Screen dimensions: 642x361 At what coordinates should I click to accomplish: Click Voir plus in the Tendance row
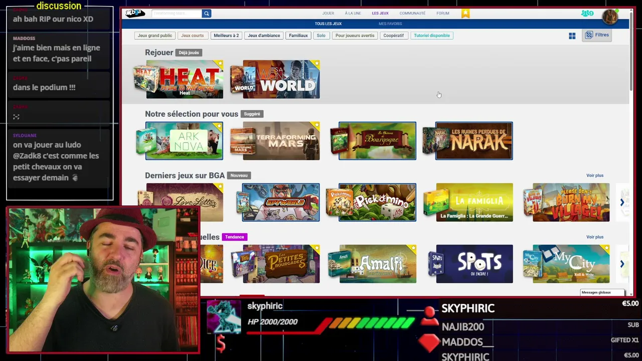pos(595,237)
